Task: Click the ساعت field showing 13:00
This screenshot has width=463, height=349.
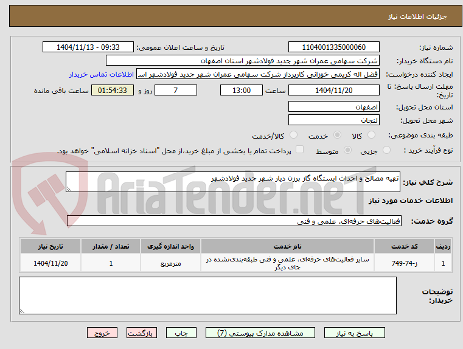Action: pos(242,90)
